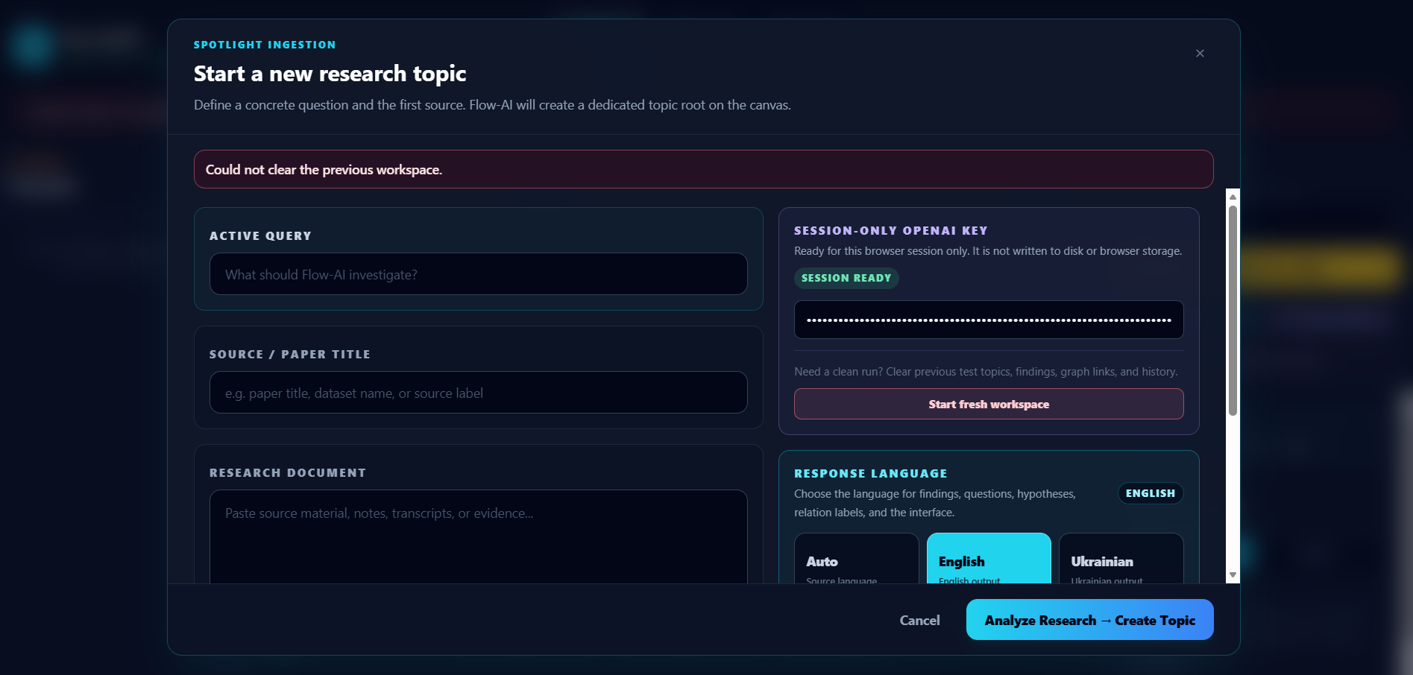This screenshot has height=675, width=1413.
Task: Click the scrollbar down arrow
Action: point(1233,575)
